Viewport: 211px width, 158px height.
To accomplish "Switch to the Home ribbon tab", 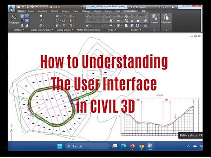I will pos(22,11).
